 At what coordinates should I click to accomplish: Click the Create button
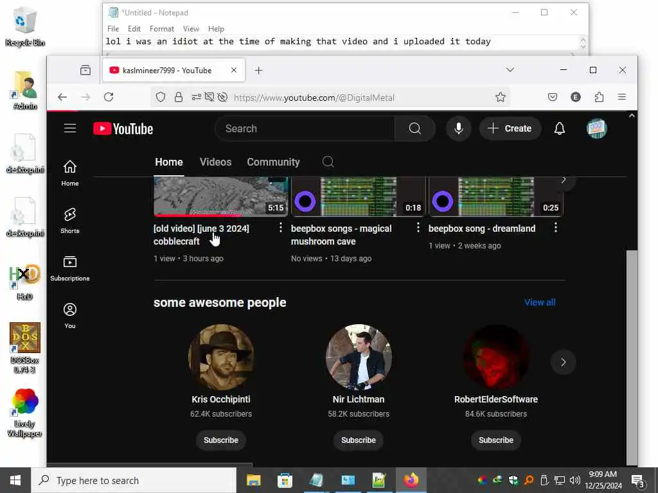(510, 128)
